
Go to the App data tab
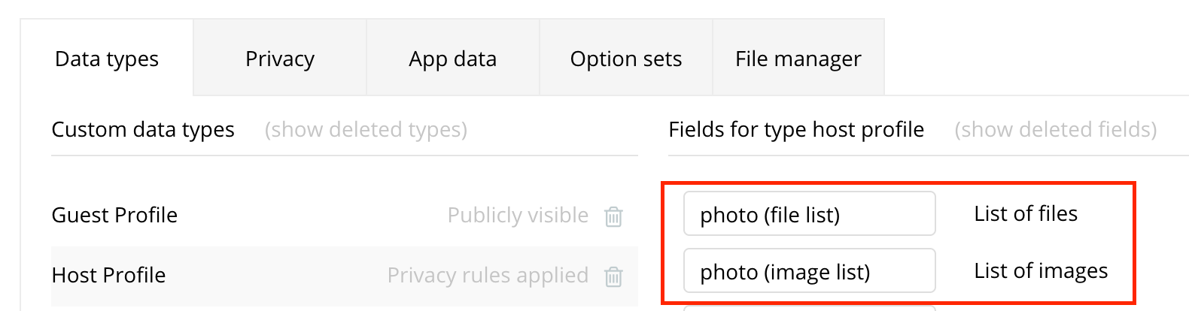(x=453, y=59)
